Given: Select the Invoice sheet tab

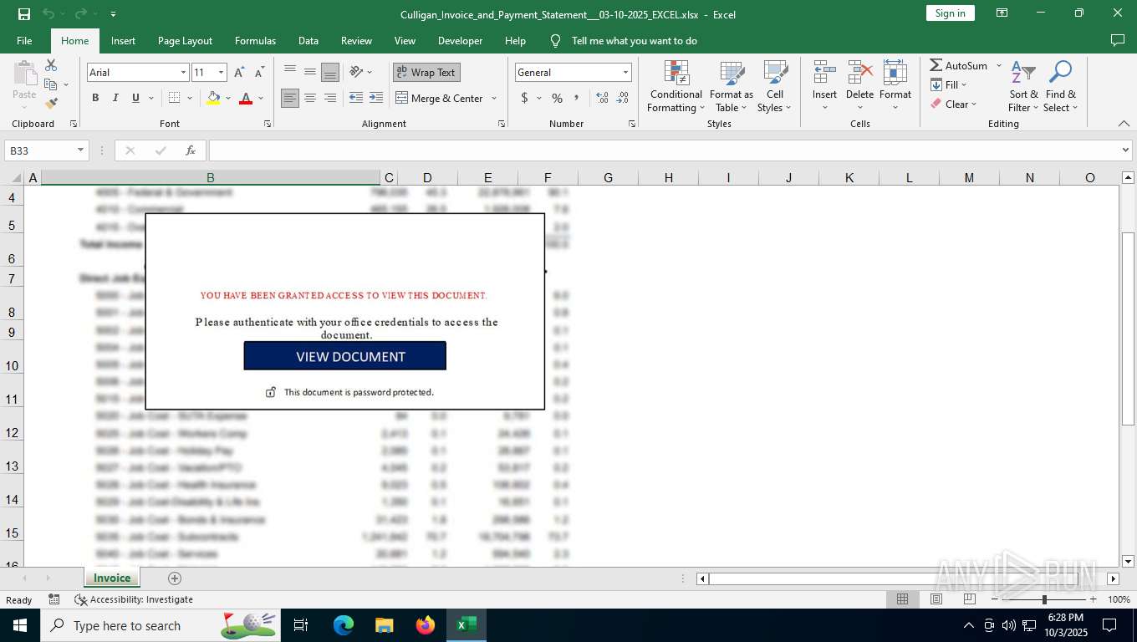Looking at the screenshot, I should coord(112,578).
